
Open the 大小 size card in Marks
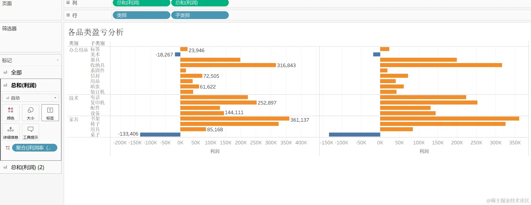(x=31, y=113)
